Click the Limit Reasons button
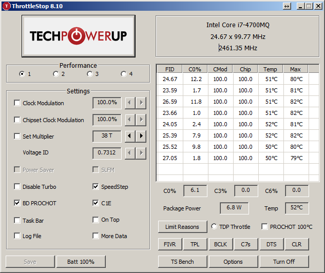The width and height of the screenshot is (325, 273). click(182, 227)
